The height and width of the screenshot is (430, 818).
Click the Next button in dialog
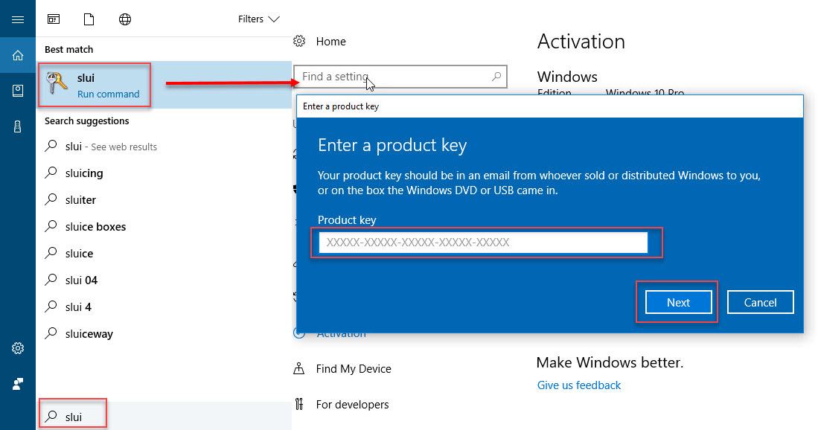coord(678,302)
